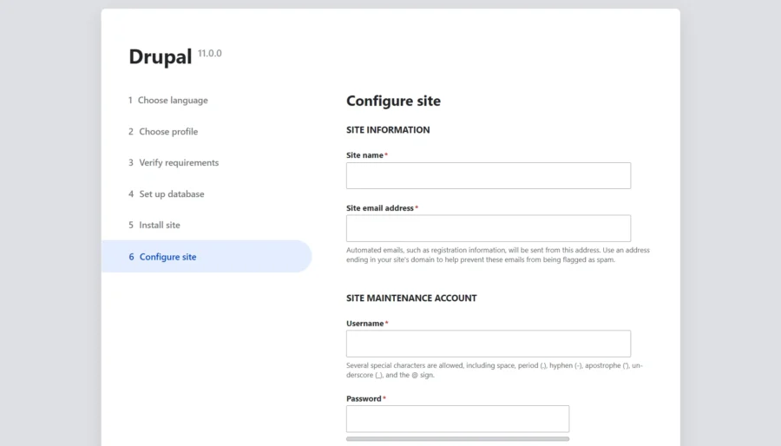
Task: Click the 'SITE MAINTENANCE ACCOUNT' heading
Action: pos(411,298)
